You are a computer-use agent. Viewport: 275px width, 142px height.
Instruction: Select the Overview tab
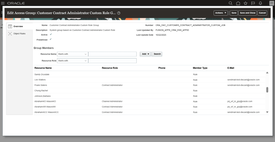(x=20, y=26)
